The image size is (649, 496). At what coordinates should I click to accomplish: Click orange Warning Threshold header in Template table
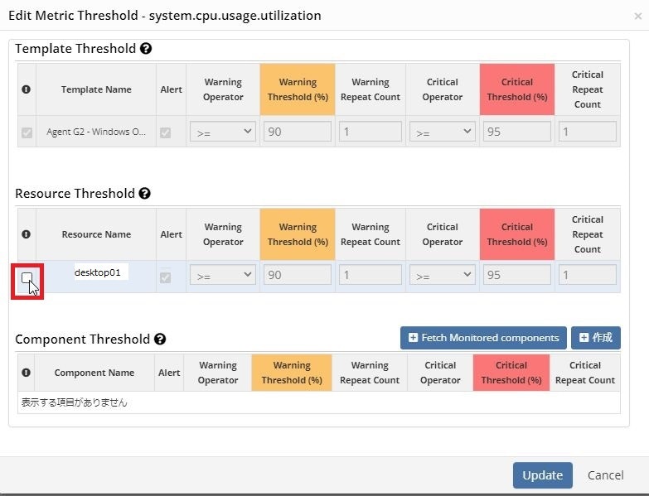298,89
